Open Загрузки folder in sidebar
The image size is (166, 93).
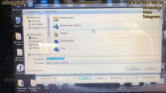point(36,21)
